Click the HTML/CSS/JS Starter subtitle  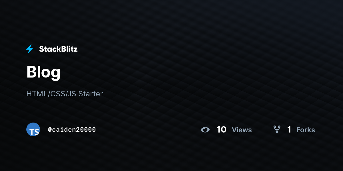65,94
